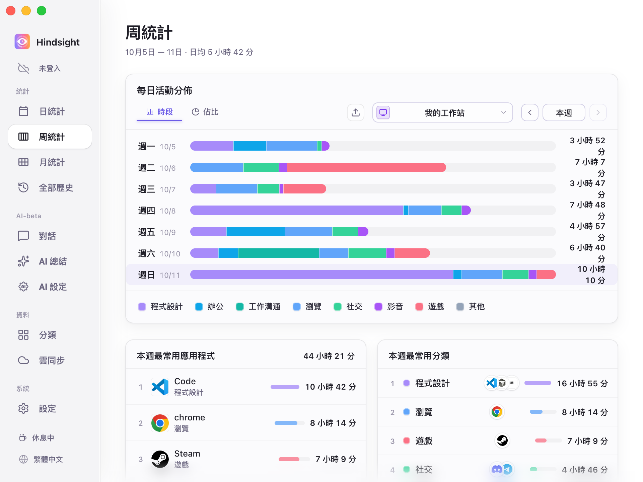Open 日統計 daily stats calendar icon
This screenshot has width=643, height=482.
click(x=23, y=111)
